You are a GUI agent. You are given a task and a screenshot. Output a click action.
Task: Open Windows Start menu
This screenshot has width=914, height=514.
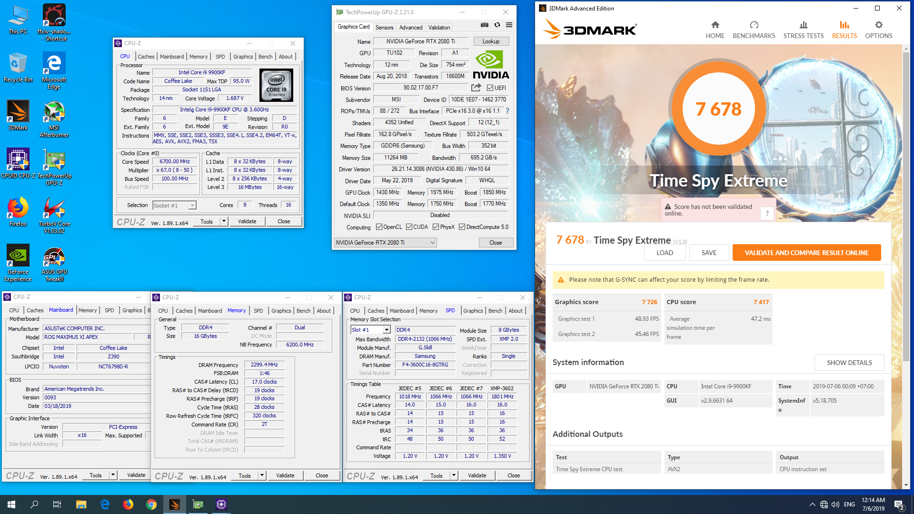(x=11, y=504)
